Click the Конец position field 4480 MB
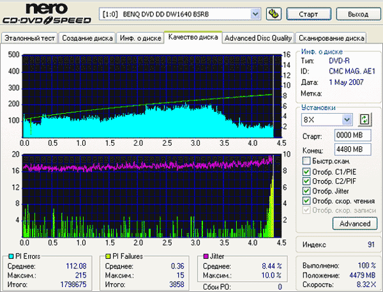Image resolution: width=383 pixels, height=292 pixels. [353, 149]
